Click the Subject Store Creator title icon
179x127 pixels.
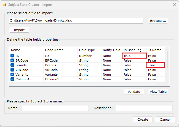[x=4, y=4]
